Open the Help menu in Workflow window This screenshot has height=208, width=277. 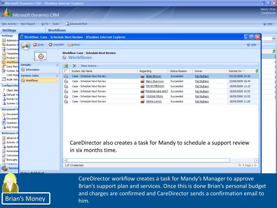[253, 45]
